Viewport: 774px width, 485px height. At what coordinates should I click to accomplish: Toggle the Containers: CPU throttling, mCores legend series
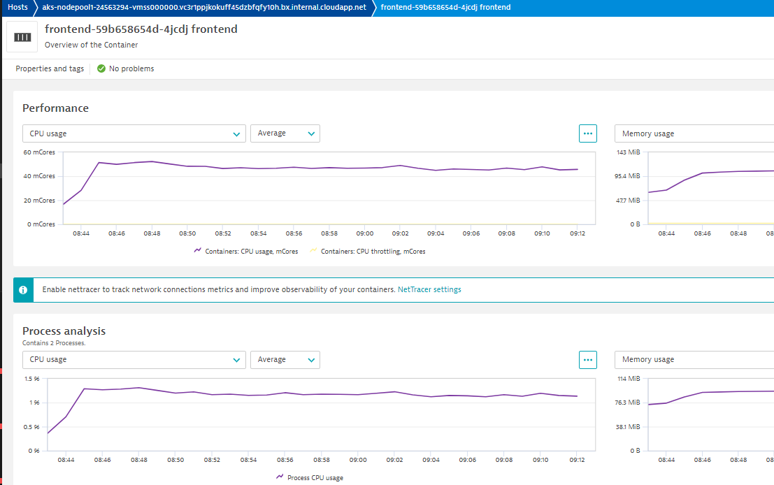pyautogui.click(x=373, y=251)
